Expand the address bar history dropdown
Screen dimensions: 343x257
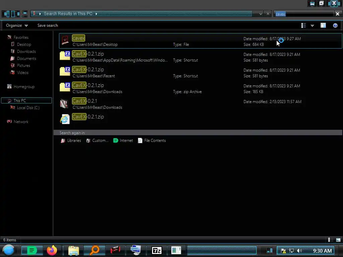[x=261, y=14]
